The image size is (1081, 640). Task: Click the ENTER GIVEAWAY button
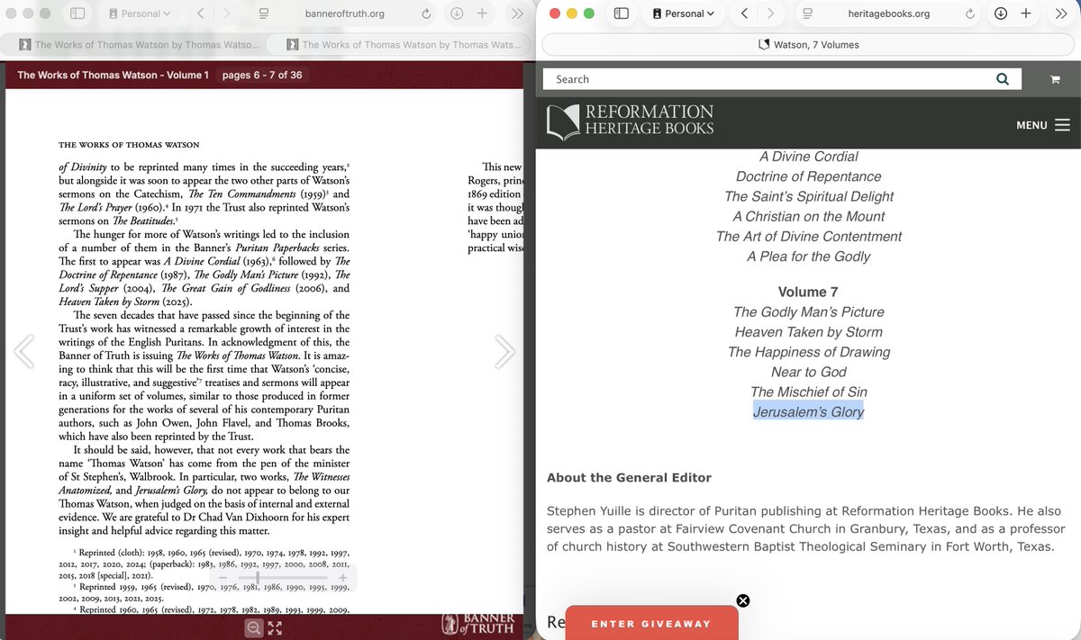point(651,624)
